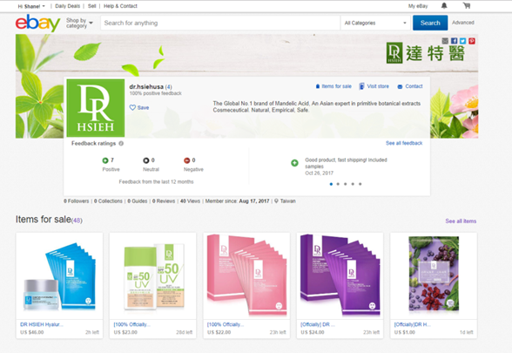Click DR HSIEH Hyalur... item title
The height and width of the screenshot is (353, 512).
pyautogui.click(x=42, y=324)
